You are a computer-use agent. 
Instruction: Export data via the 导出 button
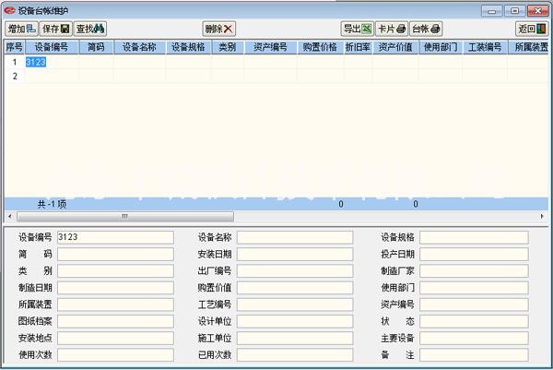358,29
